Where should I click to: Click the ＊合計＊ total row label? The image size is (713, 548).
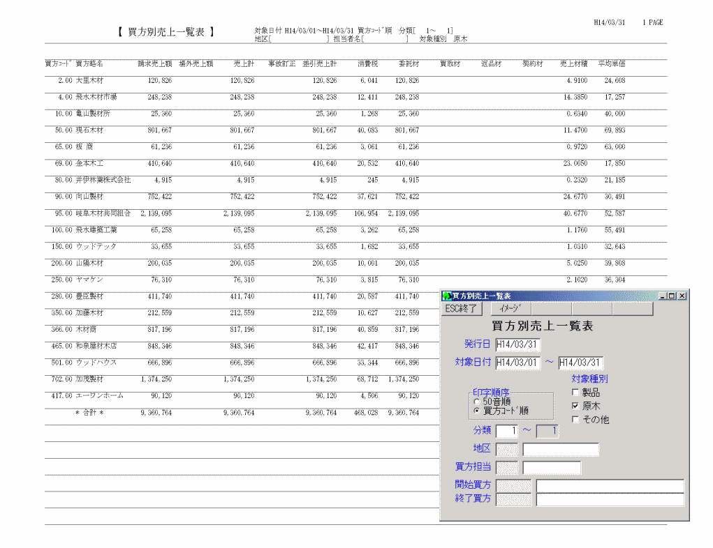click(89, 413)
